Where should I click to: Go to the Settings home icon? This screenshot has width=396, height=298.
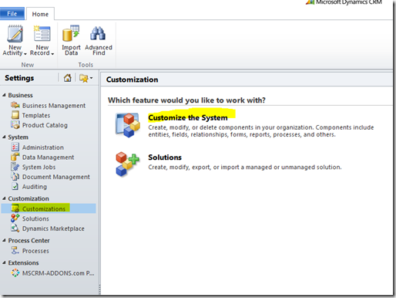coord(68,78)
